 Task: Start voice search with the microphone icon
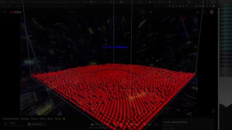[x=151, y=12]
